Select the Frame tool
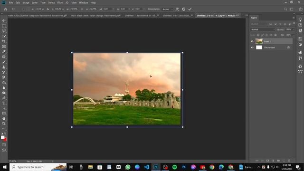The image size is (304, 171). point(4,47)
